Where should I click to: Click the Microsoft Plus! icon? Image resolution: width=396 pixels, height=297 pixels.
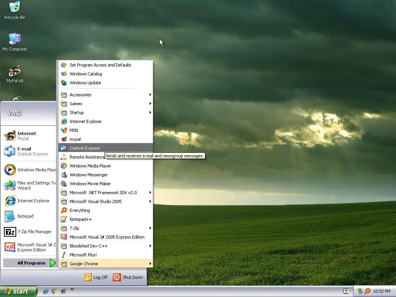[x=64, y=255]
